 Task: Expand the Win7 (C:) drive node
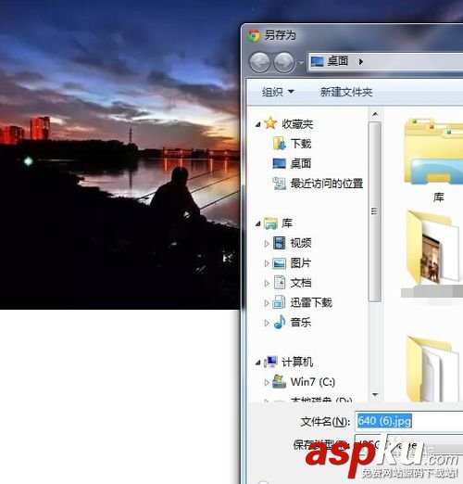[267, 383]
